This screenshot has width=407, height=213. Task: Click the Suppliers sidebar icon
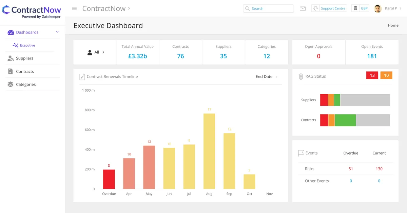pos(11,58)
